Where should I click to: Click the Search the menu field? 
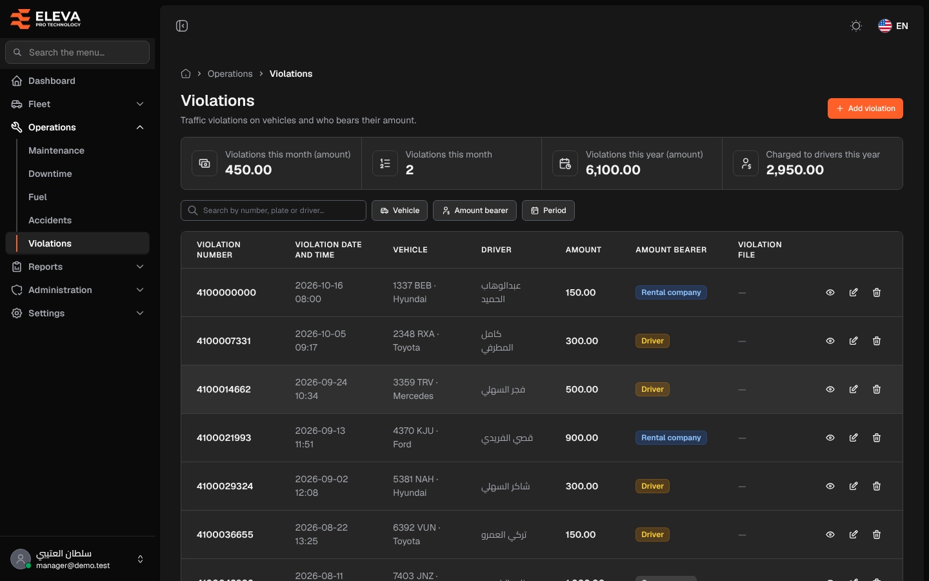pos(77,52)
